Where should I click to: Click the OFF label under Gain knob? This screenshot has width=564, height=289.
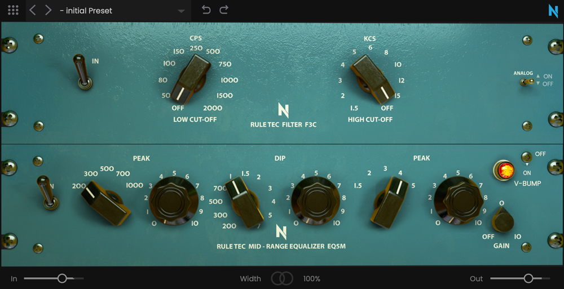488,237
